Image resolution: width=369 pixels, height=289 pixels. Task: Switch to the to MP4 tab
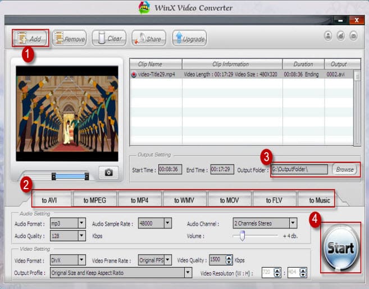[x=139, y=200]
